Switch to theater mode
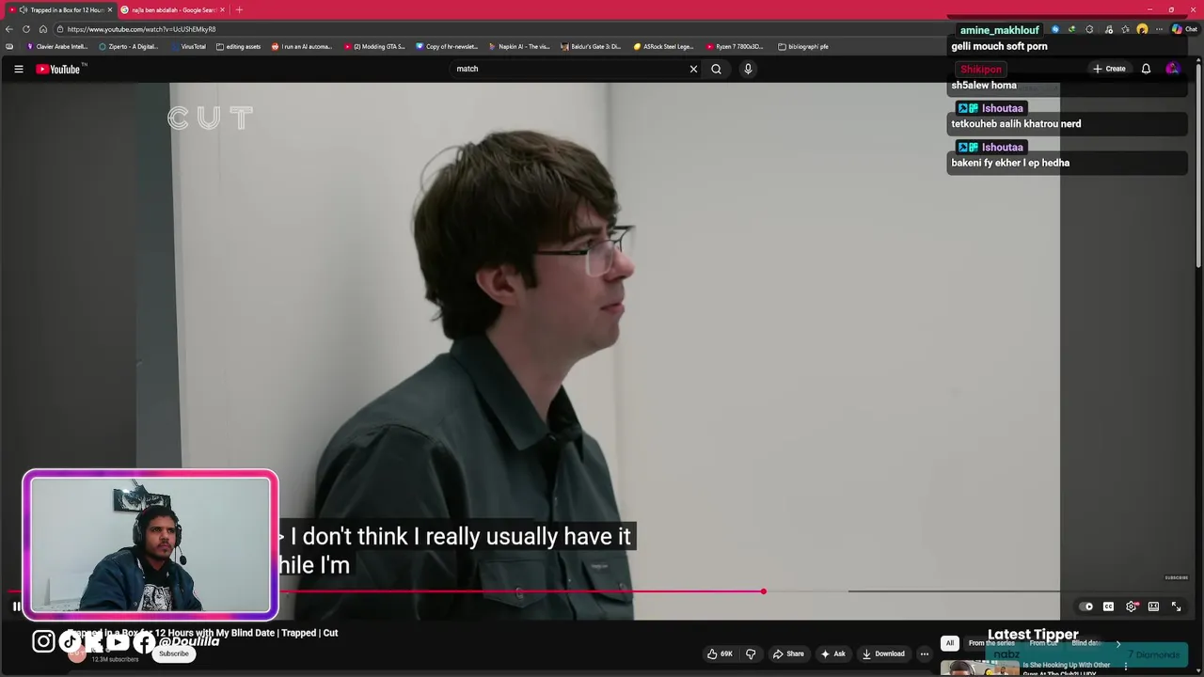The image size is (1204, 677). pos(1153,606)
